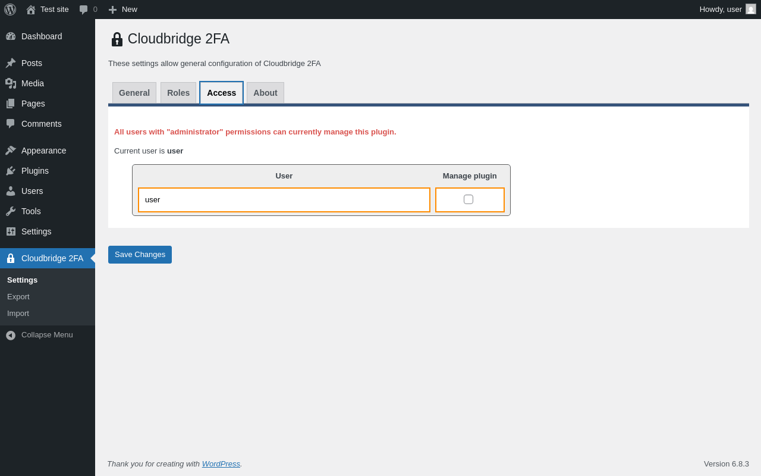
Task: Open Comments in the sidebar
Action: point(48,124)
